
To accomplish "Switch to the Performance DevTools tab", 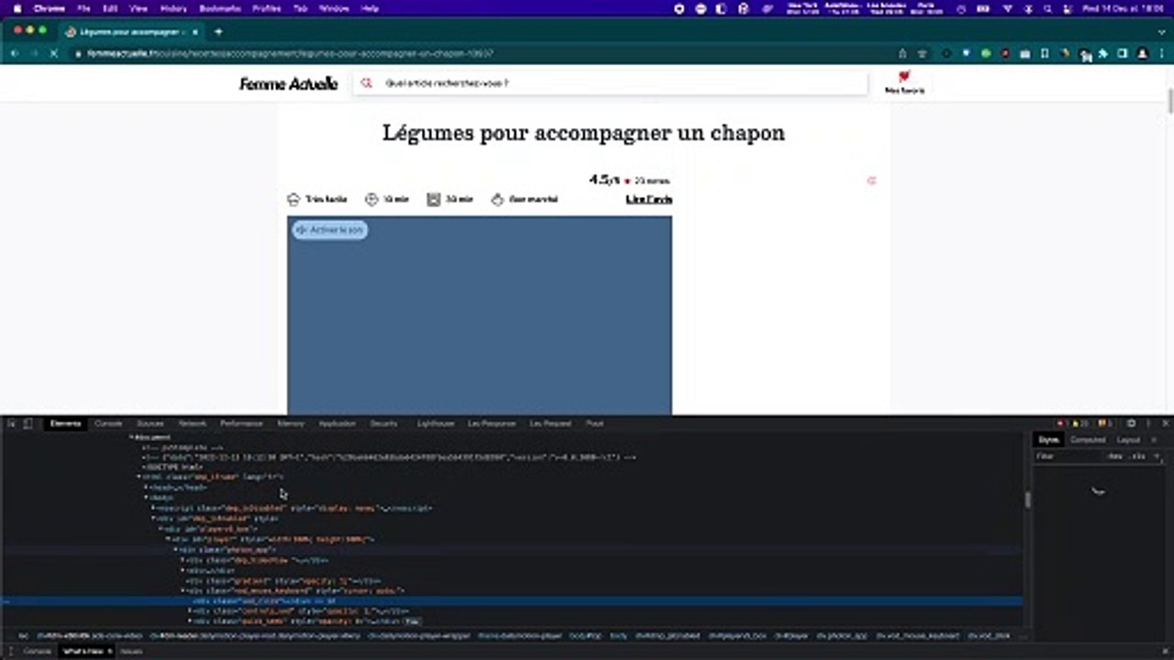I will click(x=241, y=423).
